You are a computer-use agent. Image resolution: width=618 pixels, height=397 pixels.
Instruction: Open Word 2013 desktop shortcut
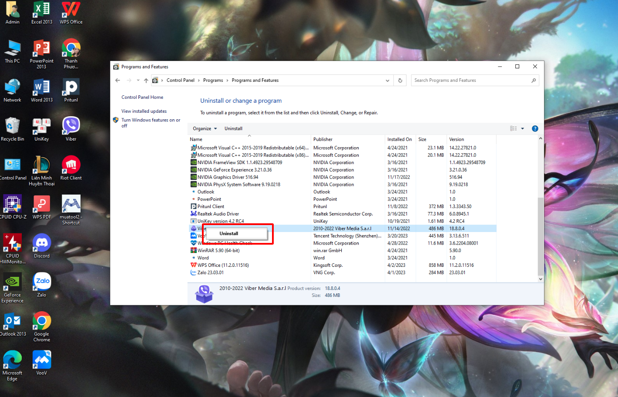[x=42, y=91]
